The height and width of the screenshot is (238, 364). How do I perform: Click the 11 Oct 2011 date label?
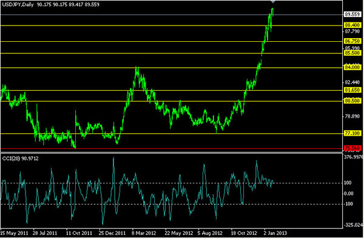pyautogui.click(x=79, y=233)
